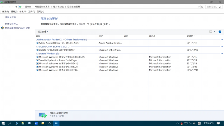Screen dimensions: 224x126
Task: Go up one level with Up arrow
Action: tap(16, 7)
